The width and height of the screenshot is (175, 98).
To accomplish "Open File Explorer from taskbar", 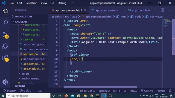I will pos(85,96).
